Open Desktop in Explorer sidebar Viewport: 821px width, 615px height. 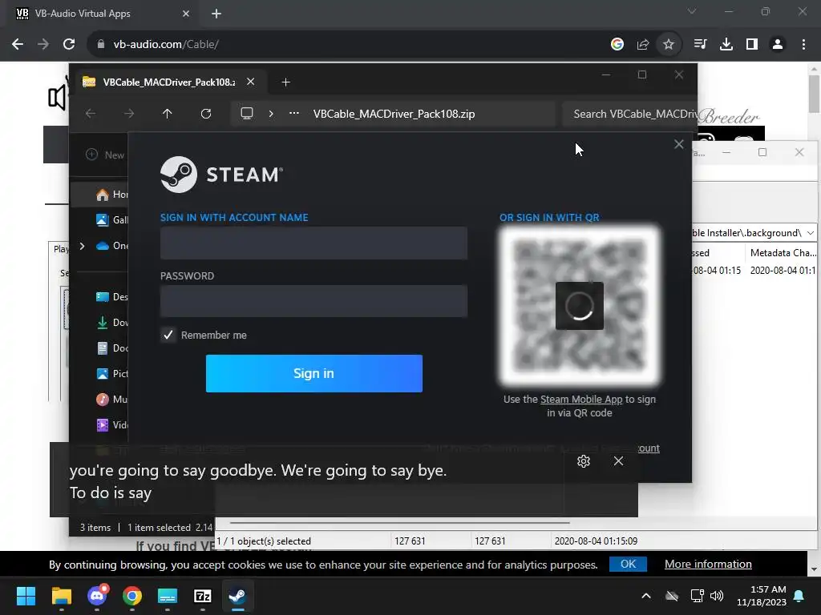click(112, 297)
